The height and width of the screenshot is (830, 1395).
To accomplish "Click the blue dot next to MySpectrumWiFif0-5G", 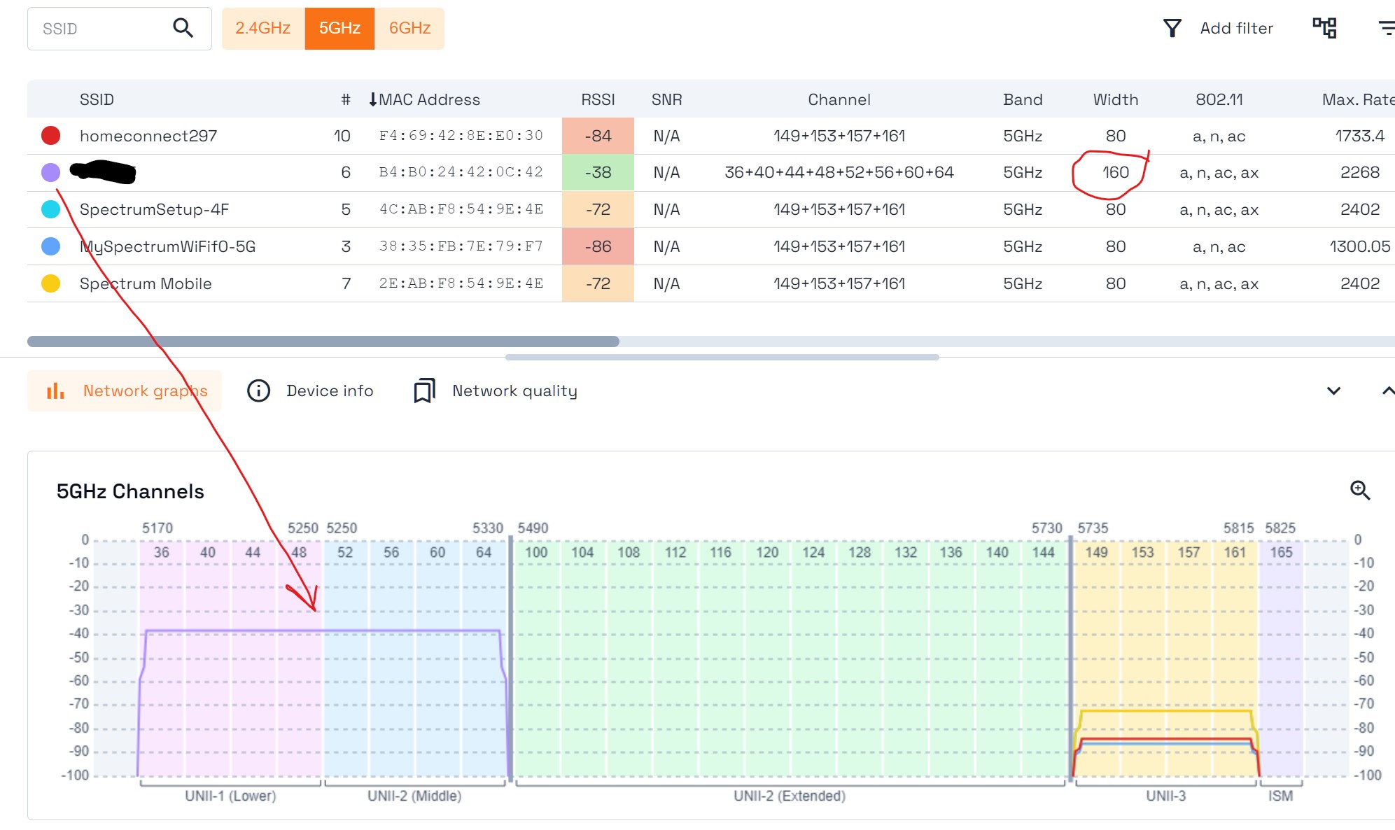I will (50, 246).
